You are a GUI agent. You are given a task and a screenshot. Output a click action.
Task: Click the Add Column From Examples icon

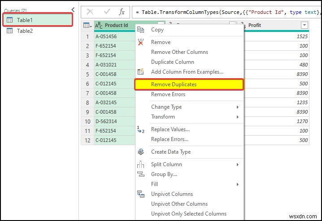pos(141,71)
